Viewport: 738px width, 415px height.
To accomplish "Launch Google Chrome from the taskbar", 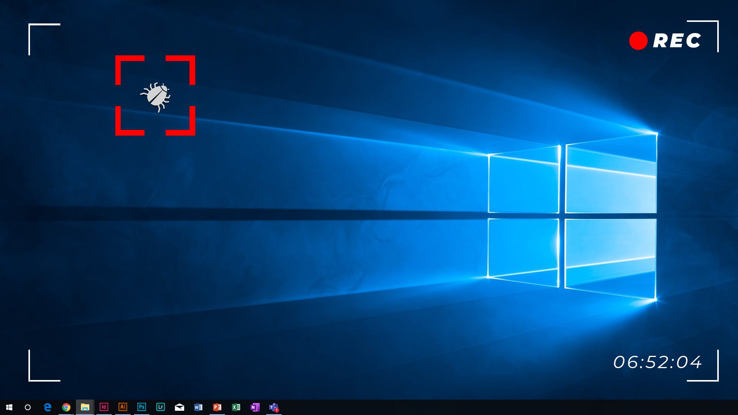I will click(66, 407).
